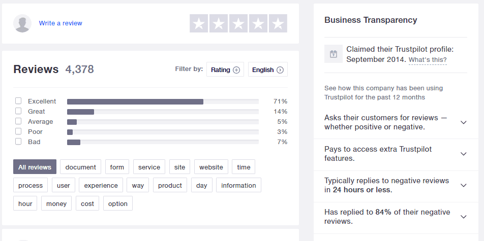Click the 'What's this?' link
Viewport: 484px width, 241px height.
(x=428, y=60)
